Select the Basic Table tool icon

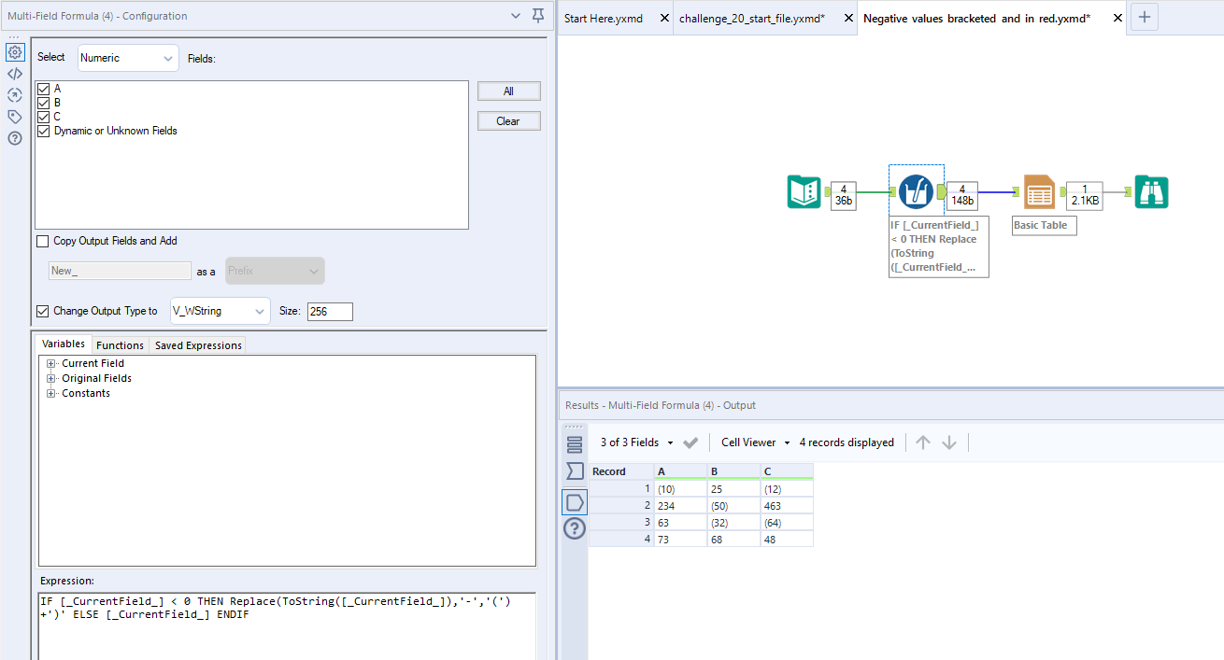[x=1039, y=191]
